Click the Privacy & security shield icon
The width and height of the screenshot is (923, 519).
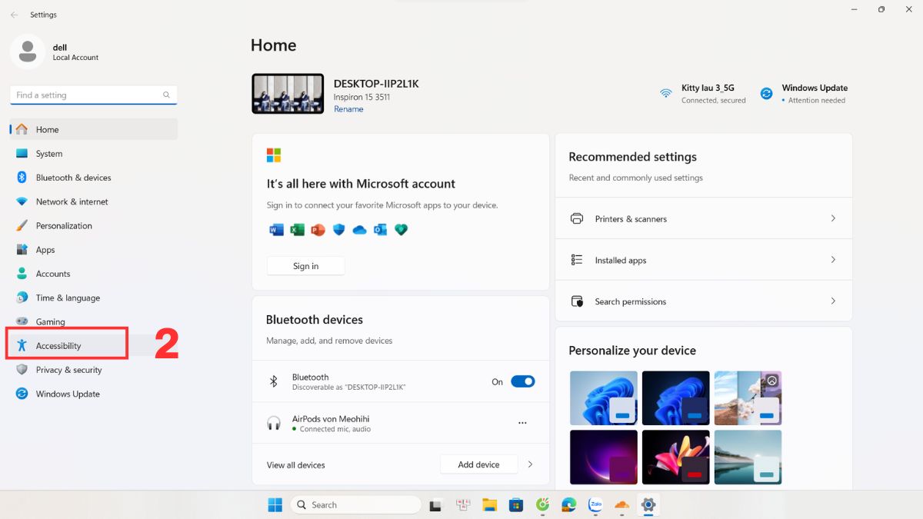click(22, 370)
